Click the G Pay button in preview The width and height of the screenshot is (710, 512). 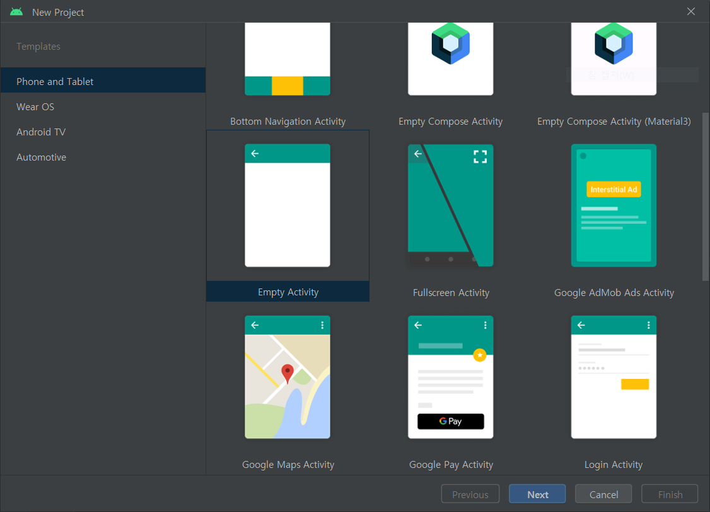coord(451,421)
